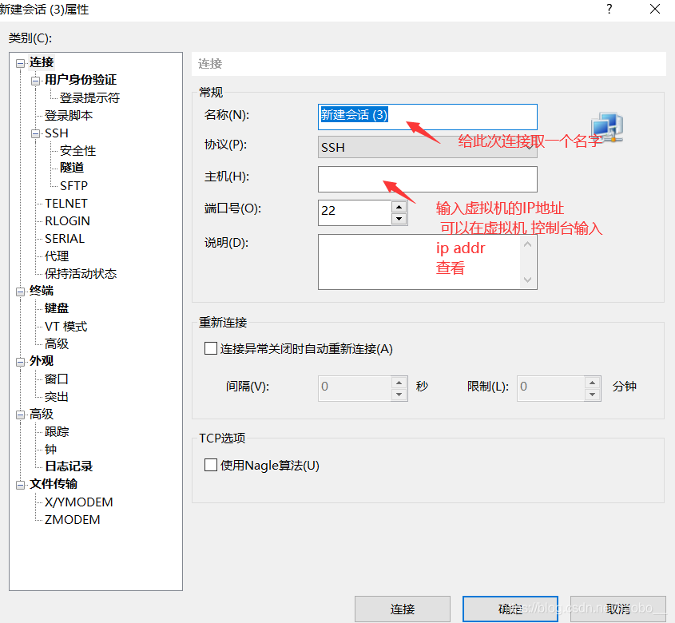Click the 端口号 port field

(355, 212)
